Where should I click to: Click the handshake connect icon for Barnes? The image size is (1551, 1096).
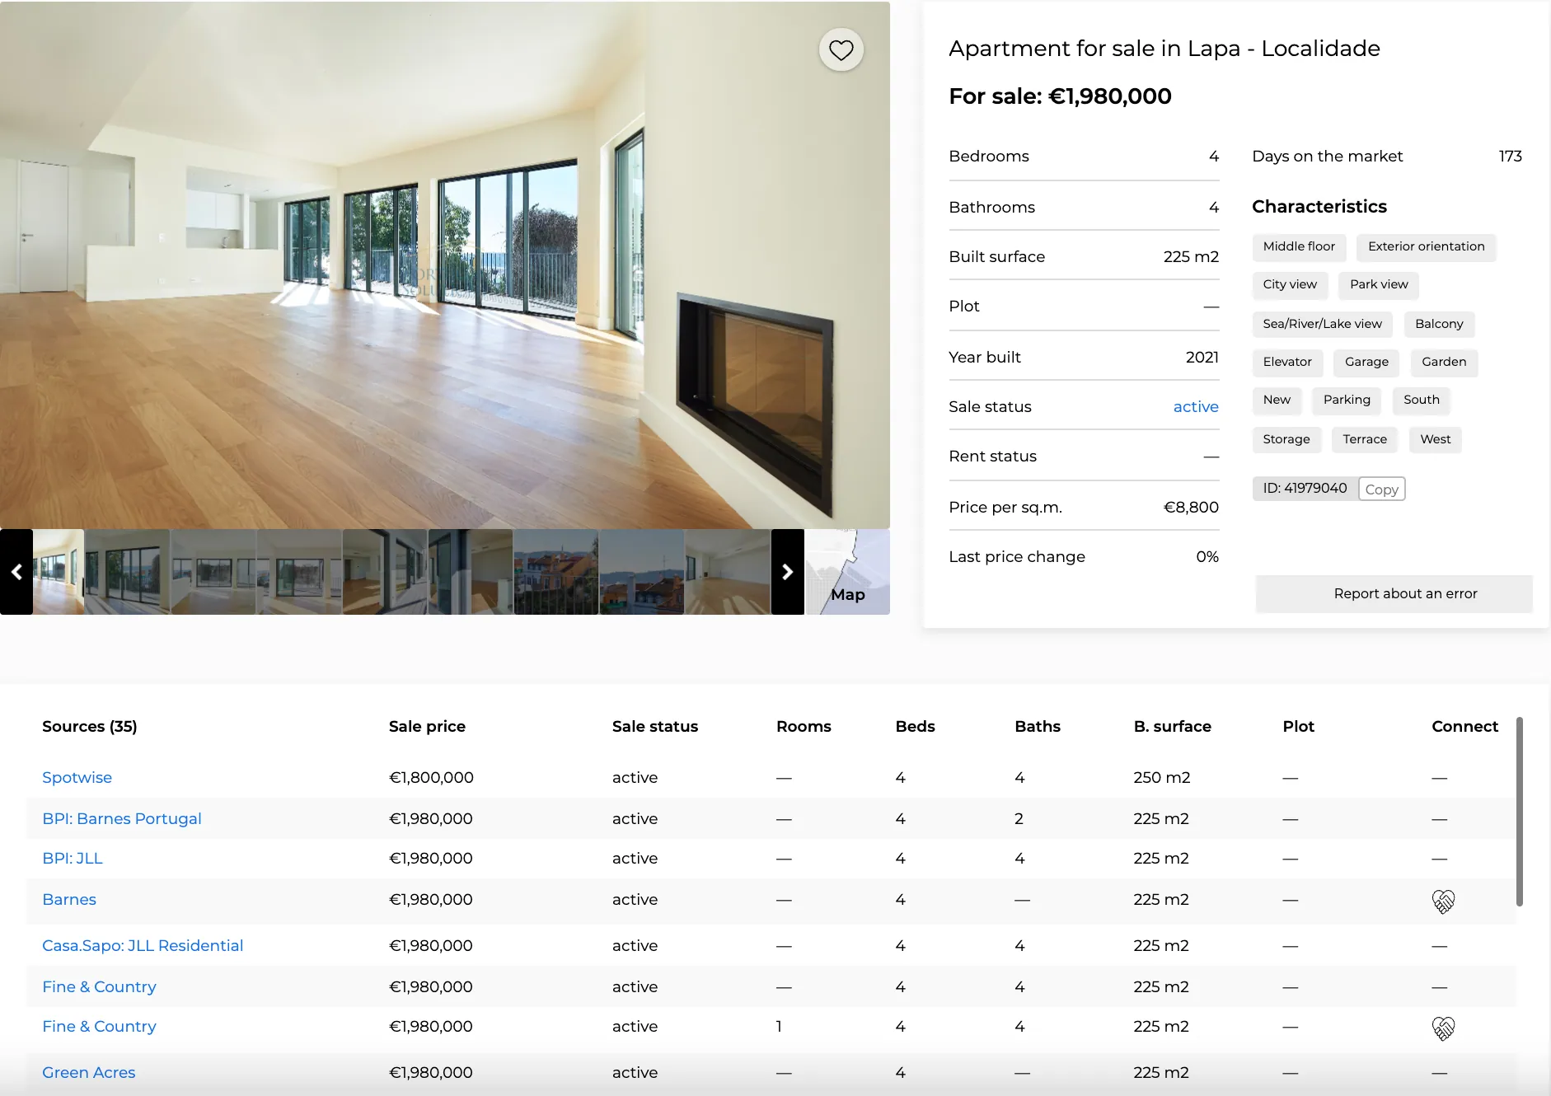[x=1443, y=901]
